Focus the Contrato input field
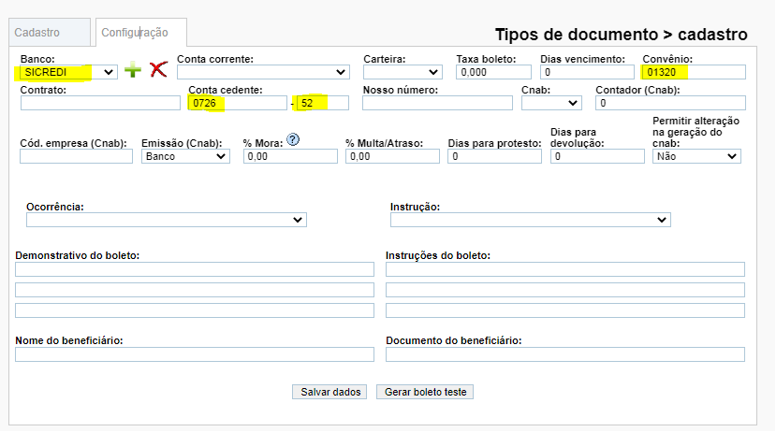776x432 pixels. point(100,103)
